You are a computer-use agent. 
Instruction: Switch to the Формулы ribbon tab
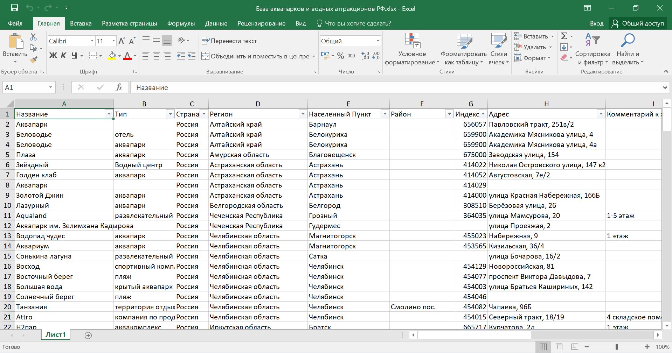point(181,23)
